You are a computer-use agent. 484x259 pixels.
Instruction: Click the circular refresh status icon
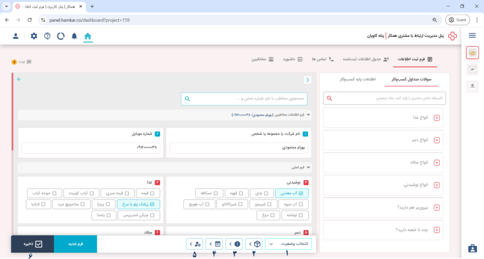click(x=60, y=36)
